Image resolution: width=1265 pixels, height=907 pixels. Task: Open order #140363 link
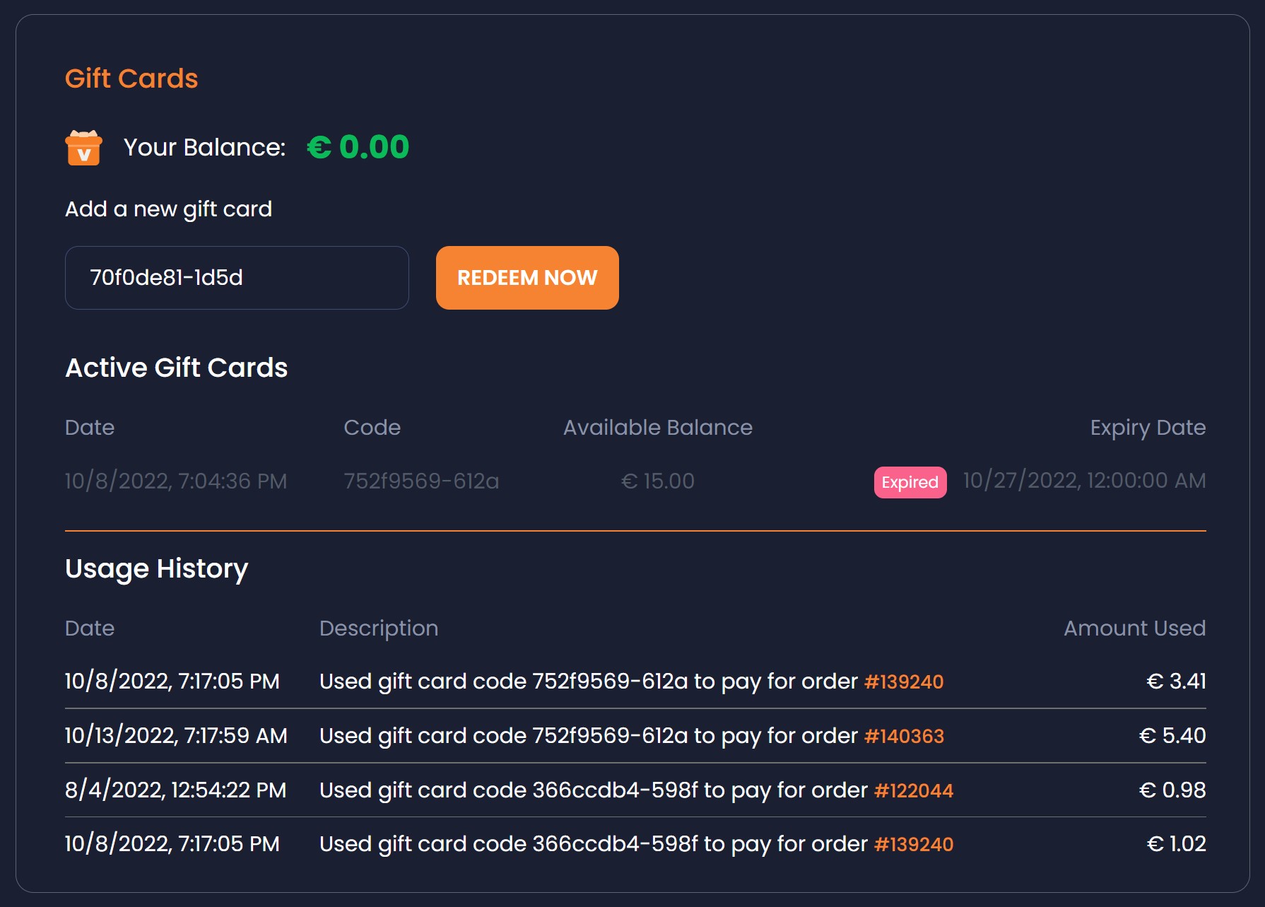[904, 736]
